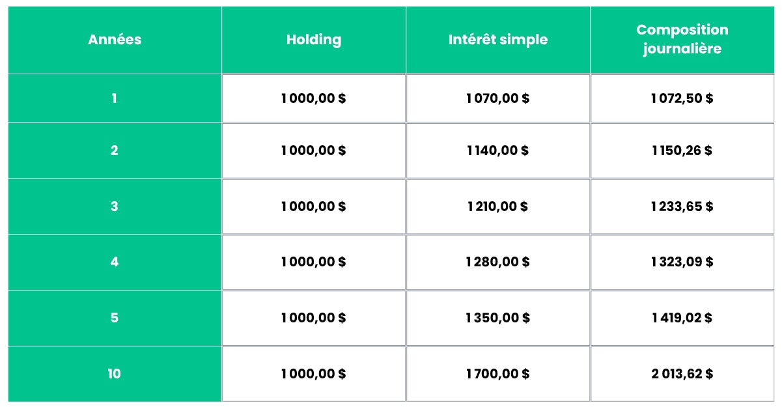
Task: Click the Intérêt simple header cell
Action: click(x=498, y=40)
